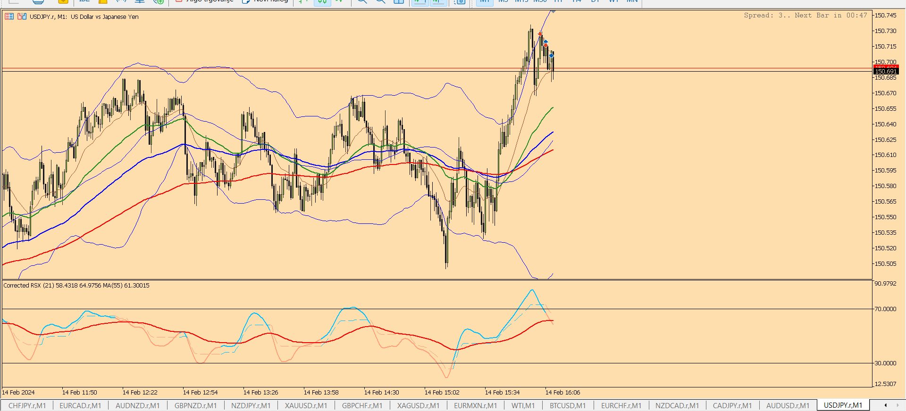Click the chart title 'US Dollar vs Japanese Yen'

point(105,16)
